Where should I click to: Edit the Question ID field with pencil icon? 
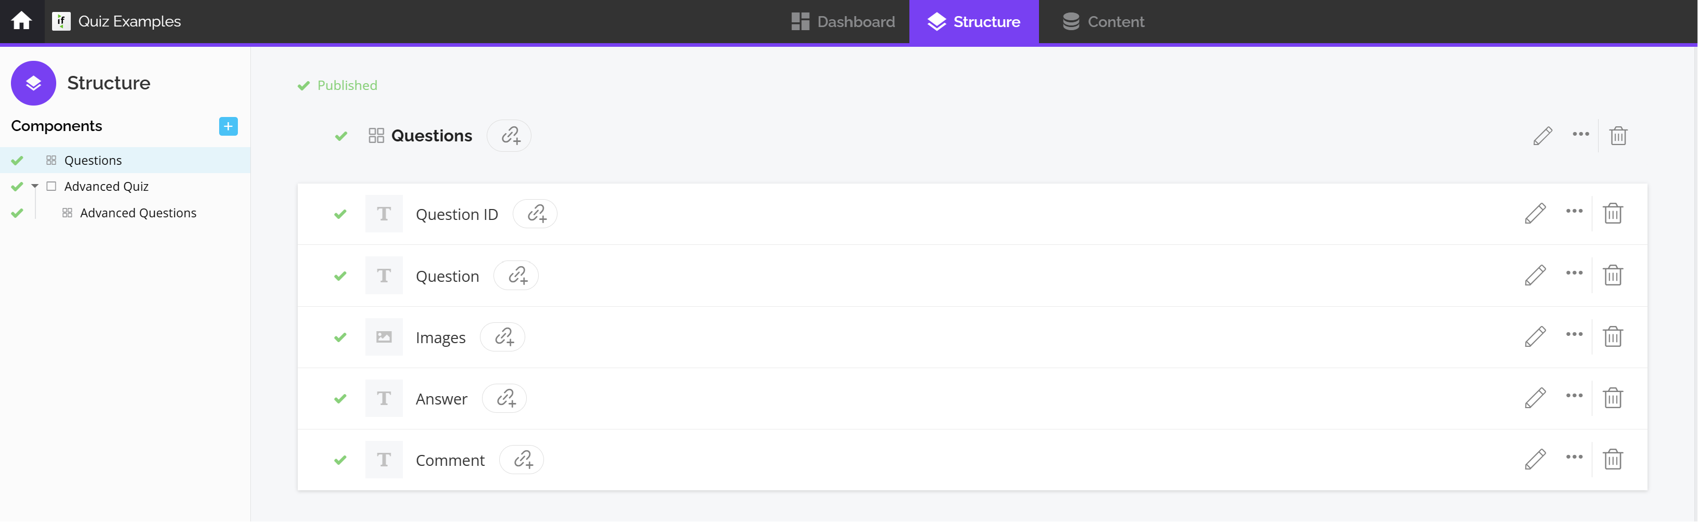[x=1535, y=213]
